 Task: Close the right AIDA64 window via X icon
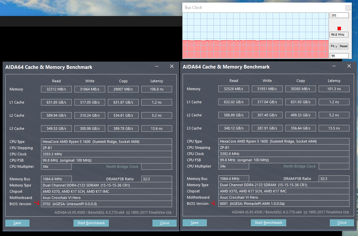(x=349, y=66)
